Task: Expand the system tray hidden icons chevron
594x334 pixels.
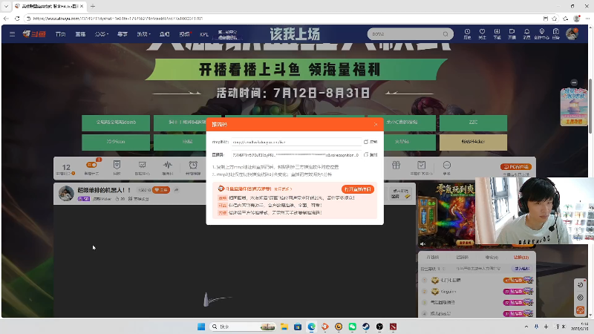Action: pyautogui.click(x=526, y=327)
